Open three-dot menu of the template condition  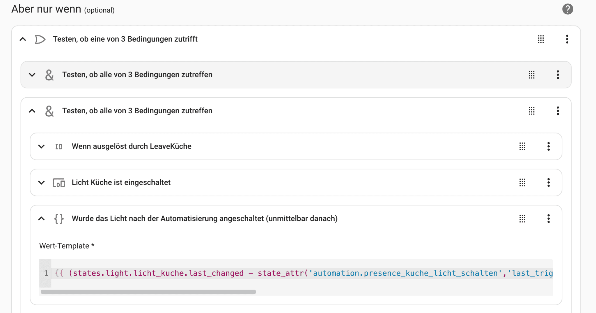pyautogui.click(x=548, y=219)
